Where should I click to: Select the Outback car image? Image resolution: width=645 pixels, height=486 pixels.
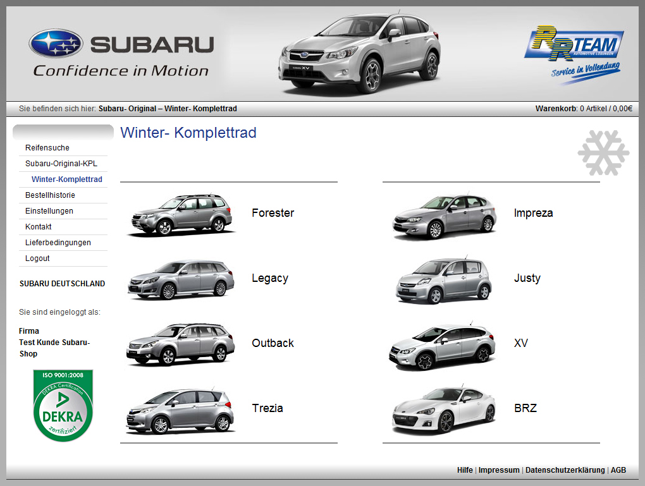(181, 344)
